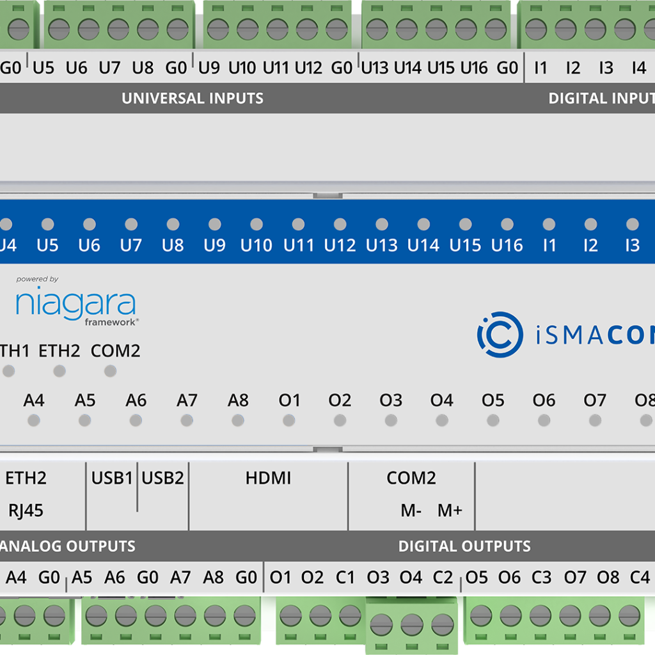Select the U10 indicator LED on blue strip
The width and height of the screenshot is (655, 655).
pyautogui.click(x=256, y=225)
